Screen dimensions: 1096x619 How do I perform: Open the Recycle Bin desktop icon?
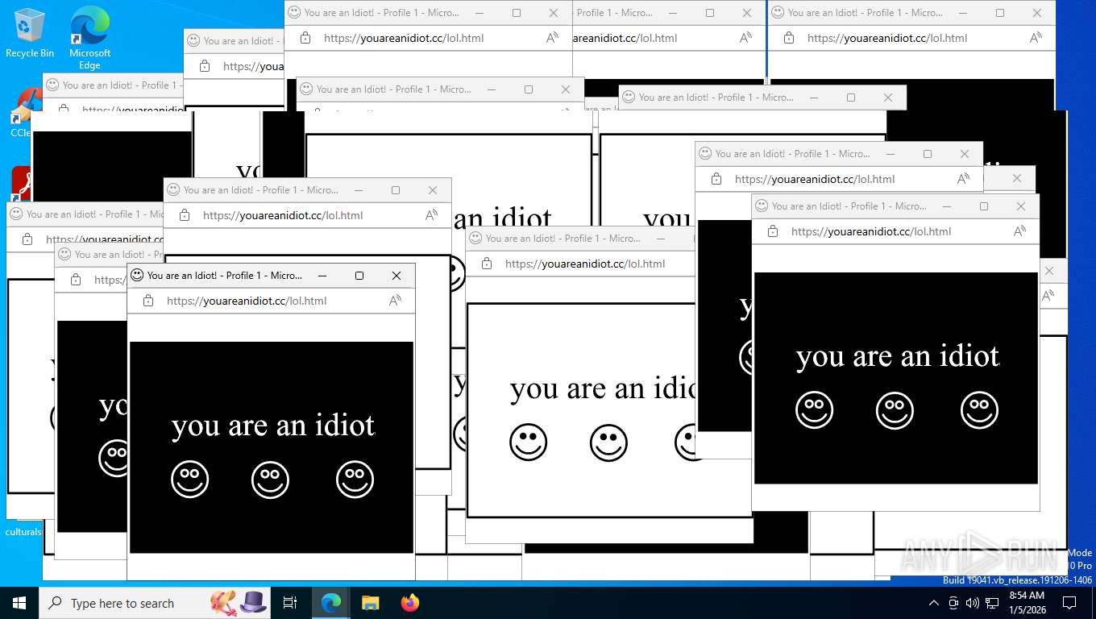click(x=30, y=33)
